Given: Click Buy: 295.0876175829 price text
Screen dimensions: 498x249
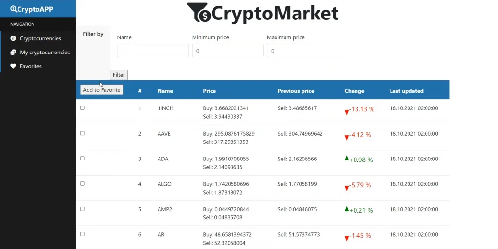Looking at the screenshot, I should [x=229, y=134].
